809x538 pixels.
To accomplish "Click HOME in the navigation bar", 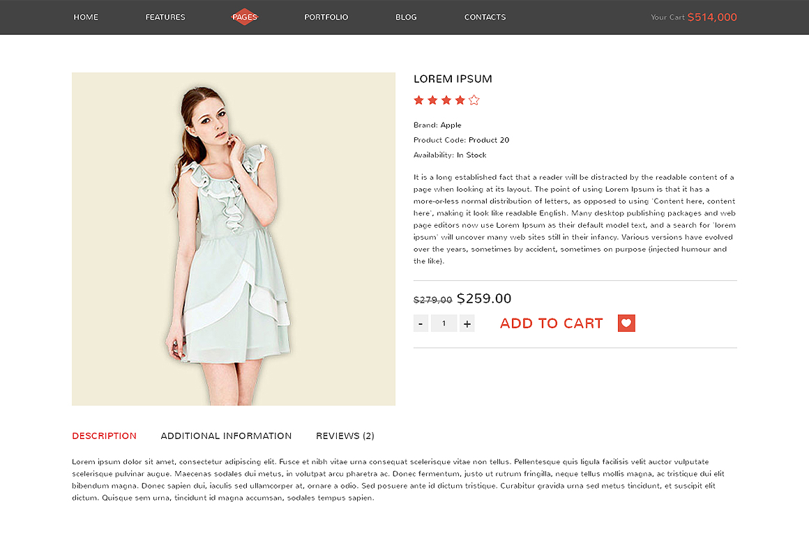I will tap(86, 17).
